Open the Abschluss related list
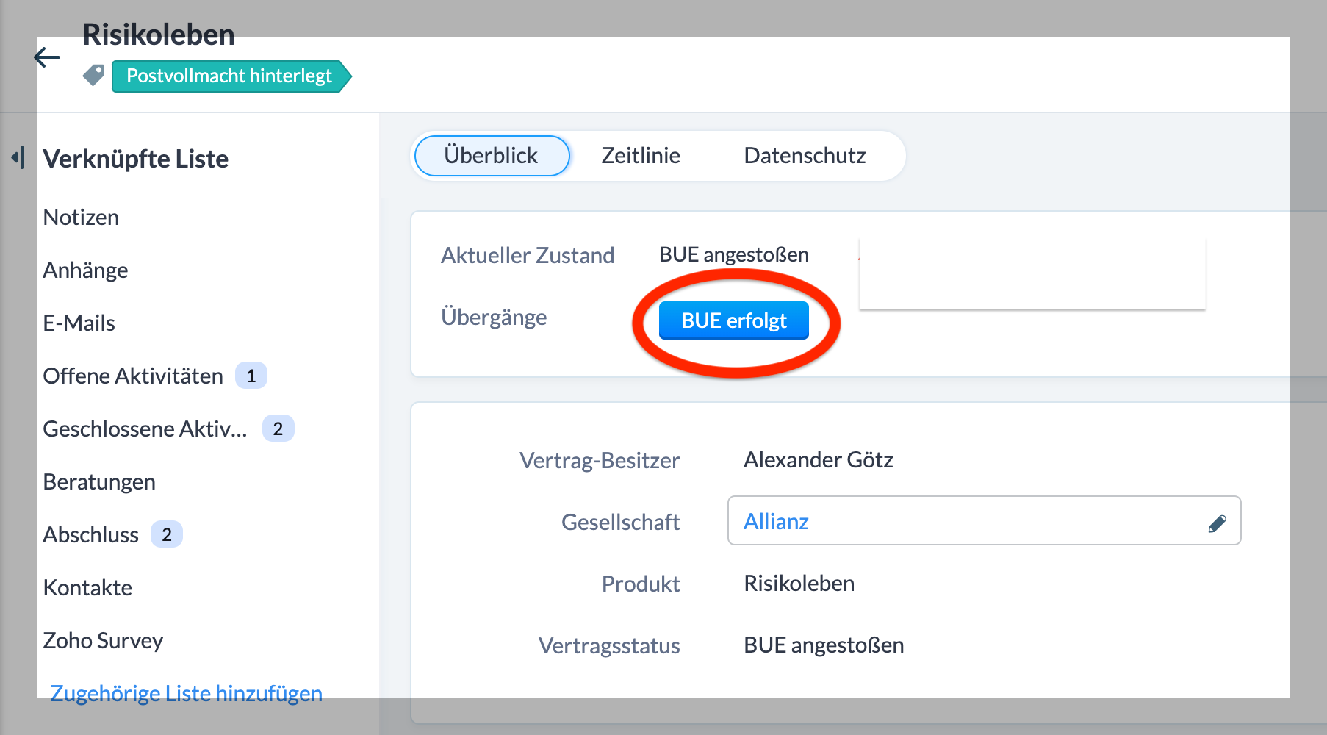Viewport: 1327px width, 735px height. click(x=90, y=535)
